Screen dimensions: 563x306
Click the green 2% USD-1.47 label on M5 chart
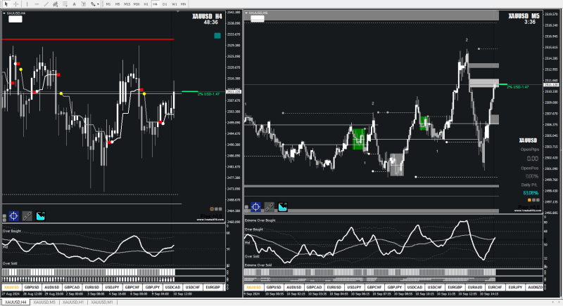click(518, 87)
